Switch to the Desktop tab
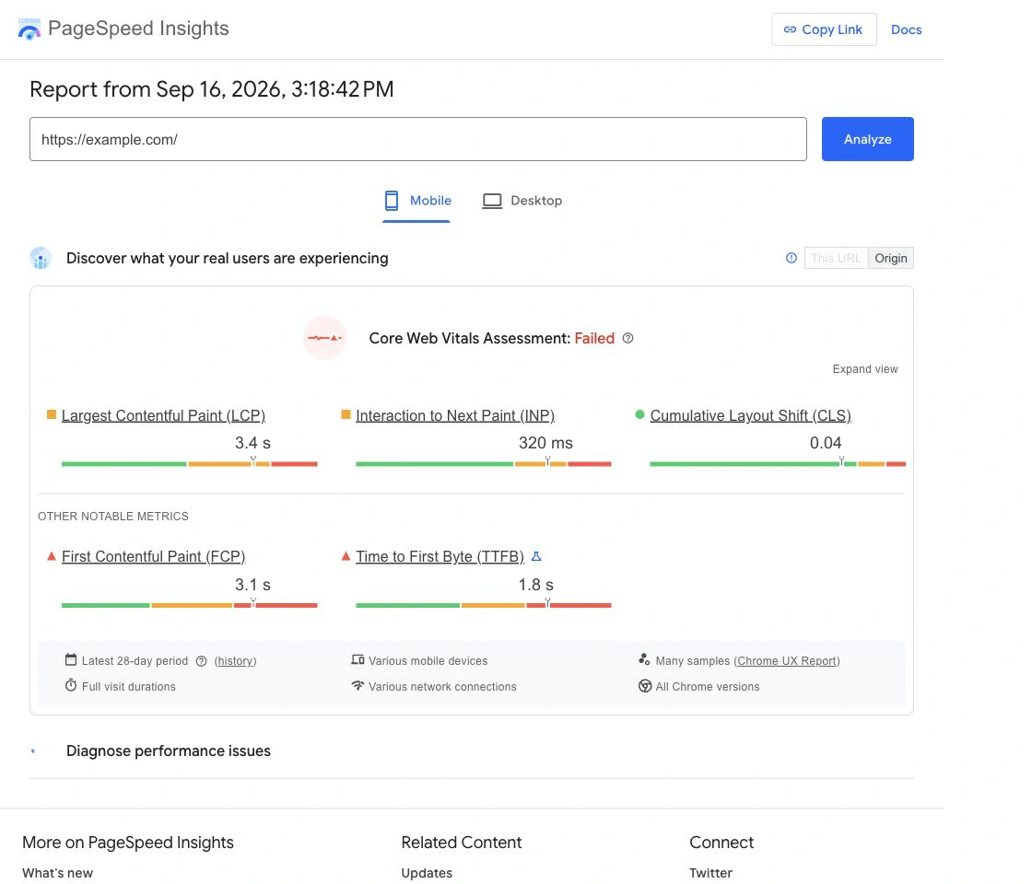The width and height of the screenshot is (1032, 884). (x=522, y=202)
